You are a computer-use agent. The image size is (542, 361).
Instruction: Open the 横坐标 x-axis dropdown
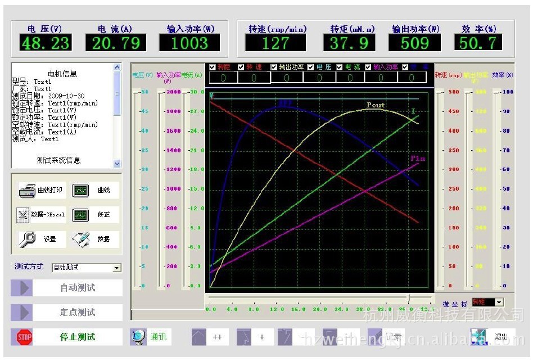pyautogui.click(x=499, y=303)
